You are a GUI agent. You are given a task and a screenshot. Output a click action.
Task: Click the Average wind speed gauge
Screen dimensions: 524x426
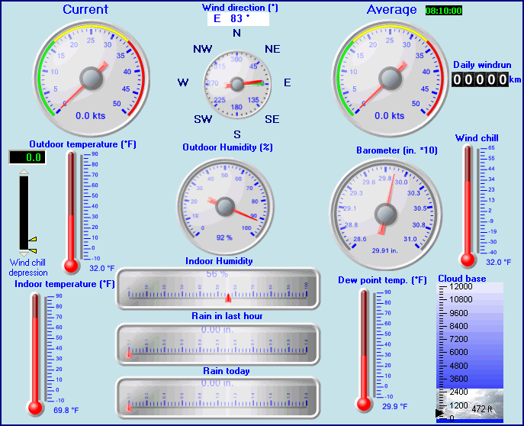pyautogui.click(x=390, y=79)
